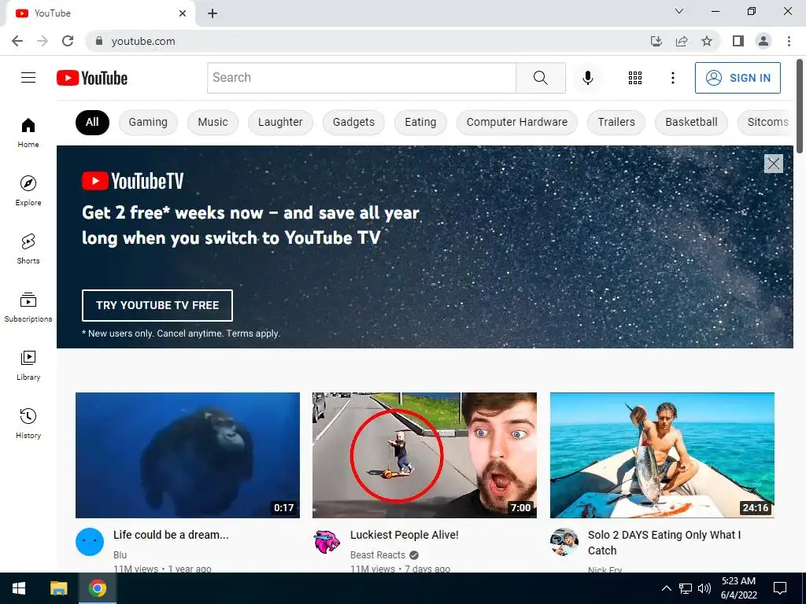This screenshot has height=604, width=806.
Task: Open Shorts in sidebar
Action: [28, 249]
